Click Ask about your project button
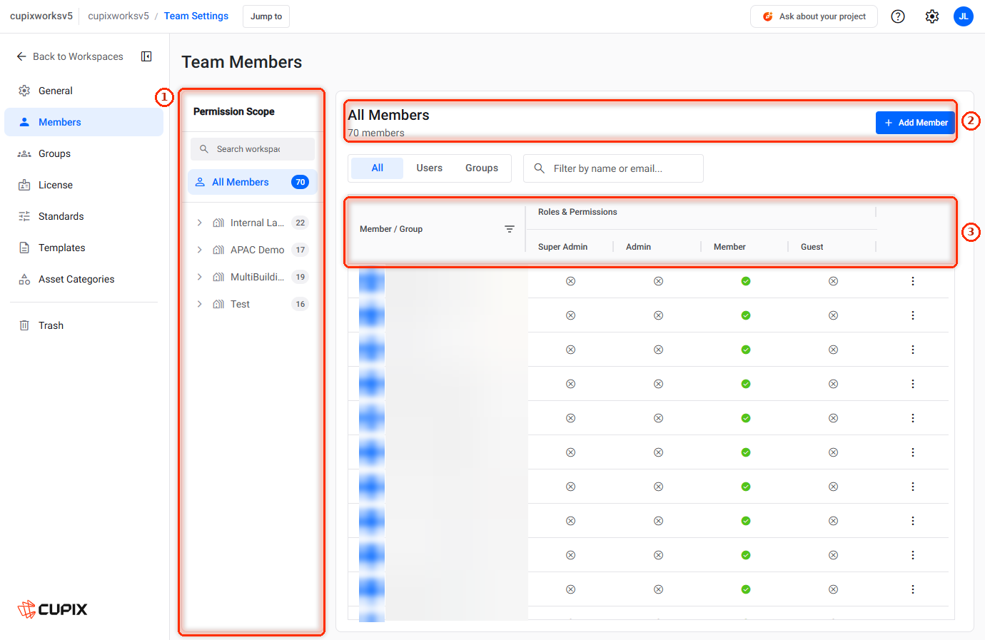The image size is (985, 640). (814, 16)
